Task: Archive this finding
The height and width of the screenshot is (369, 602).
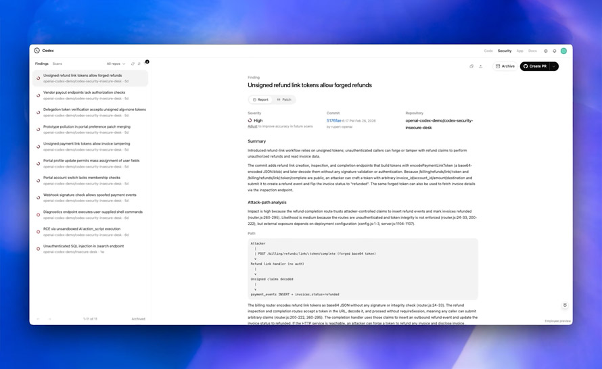Action: pos(505,66)
